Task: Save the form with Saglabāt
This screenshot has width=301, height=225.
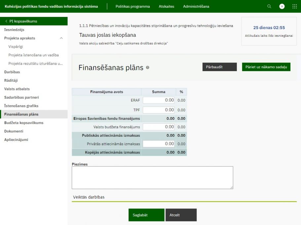Action: point(146,215)
